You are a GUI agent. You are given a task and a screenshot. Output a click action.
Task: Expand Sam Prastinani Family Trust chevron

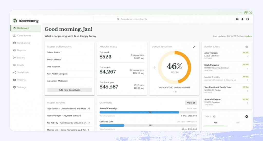coord(248,91)
